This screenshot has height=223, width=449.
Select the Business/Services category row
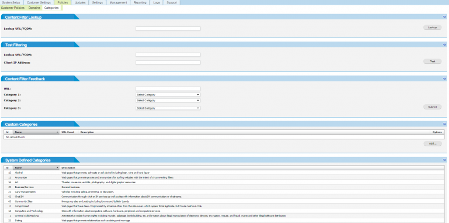tap(224, 187)
